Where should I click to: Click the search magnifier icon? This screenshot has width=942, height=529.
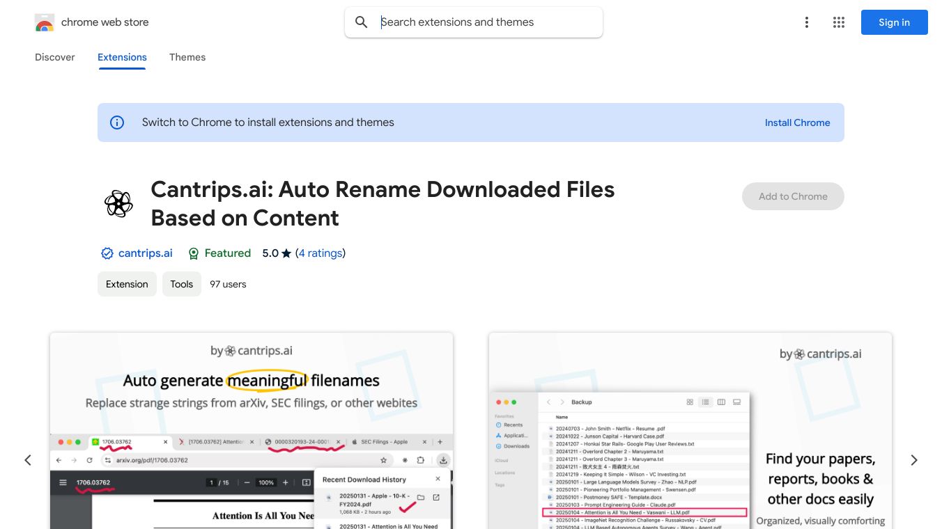[362, 22]
